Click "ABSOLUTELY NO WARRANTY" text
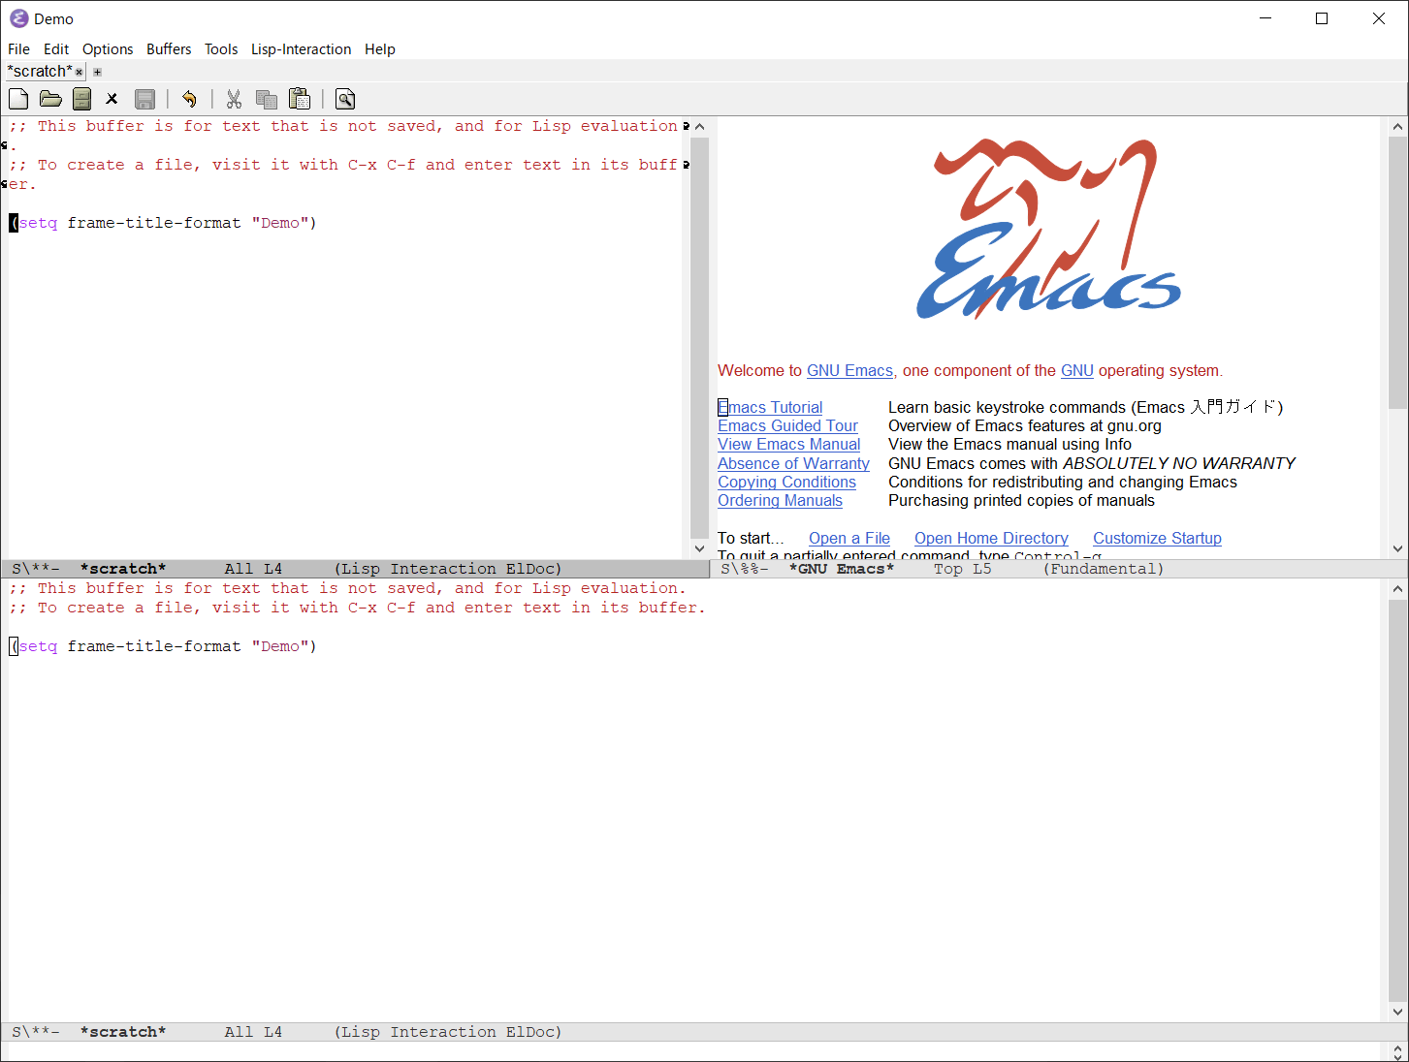 [x=1179, y=464]
